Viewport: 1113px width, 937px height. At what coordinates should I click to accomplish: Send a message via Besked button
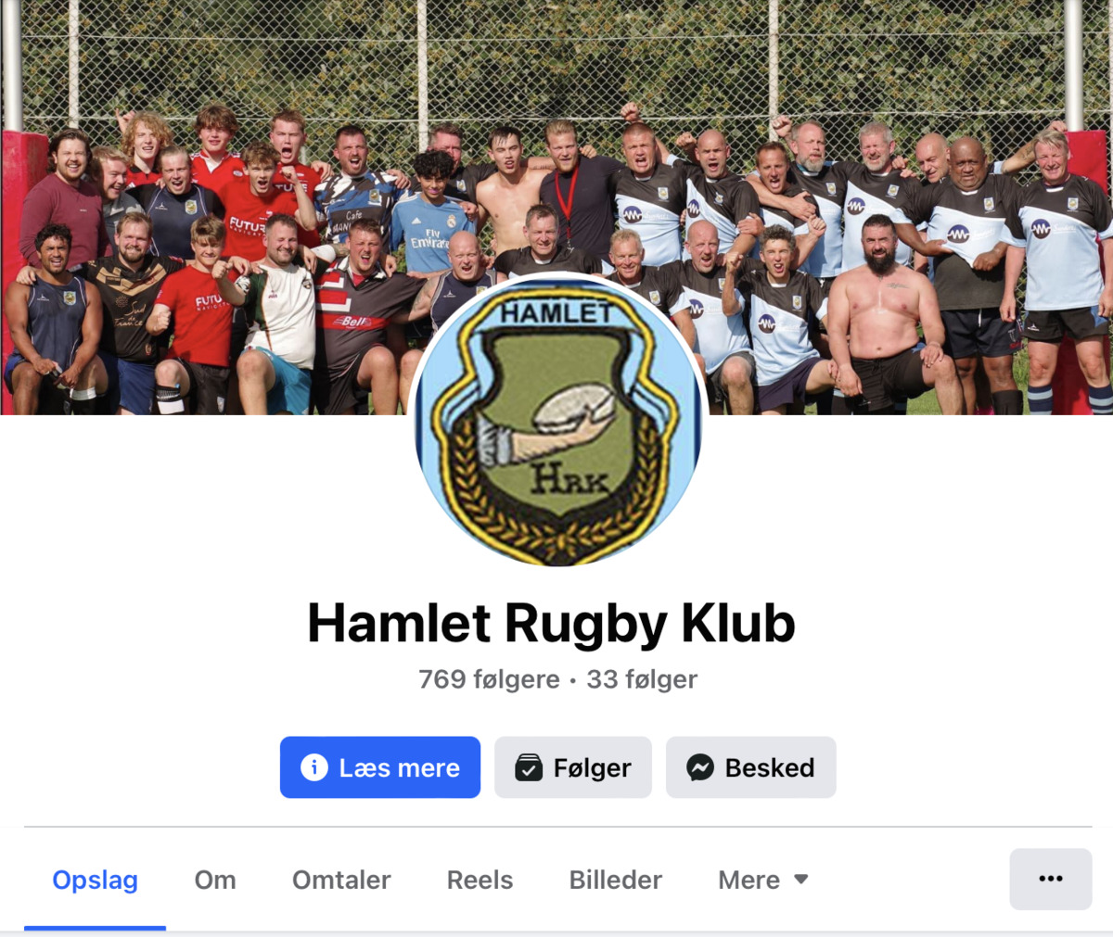click(751, 767)
